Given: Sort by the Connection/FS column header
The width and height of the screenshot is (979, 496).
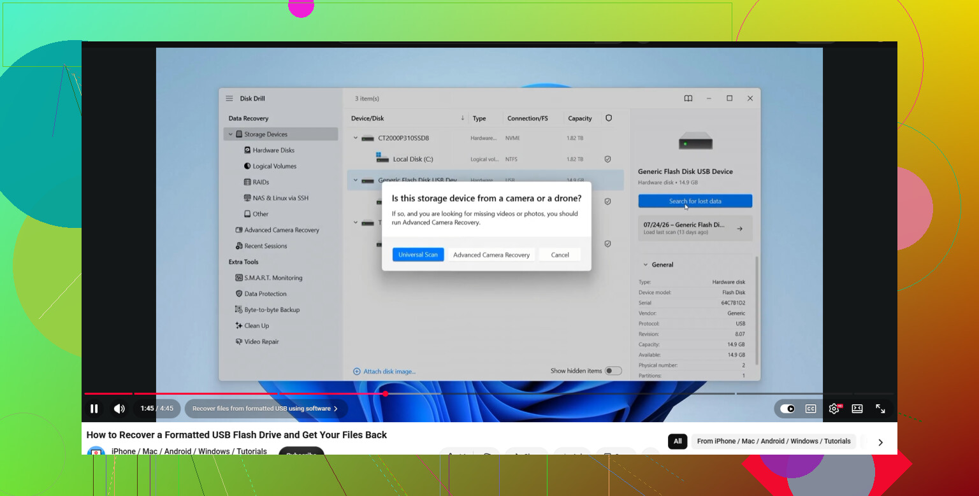Looking at the screenshot, I should click(x=528, y=118).
